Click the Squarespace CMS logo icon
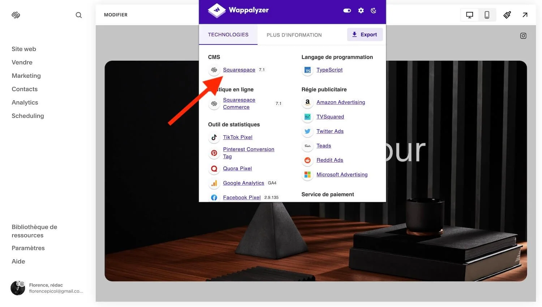The width and height of the screenshot is (542, 307). tap(214, 70)
